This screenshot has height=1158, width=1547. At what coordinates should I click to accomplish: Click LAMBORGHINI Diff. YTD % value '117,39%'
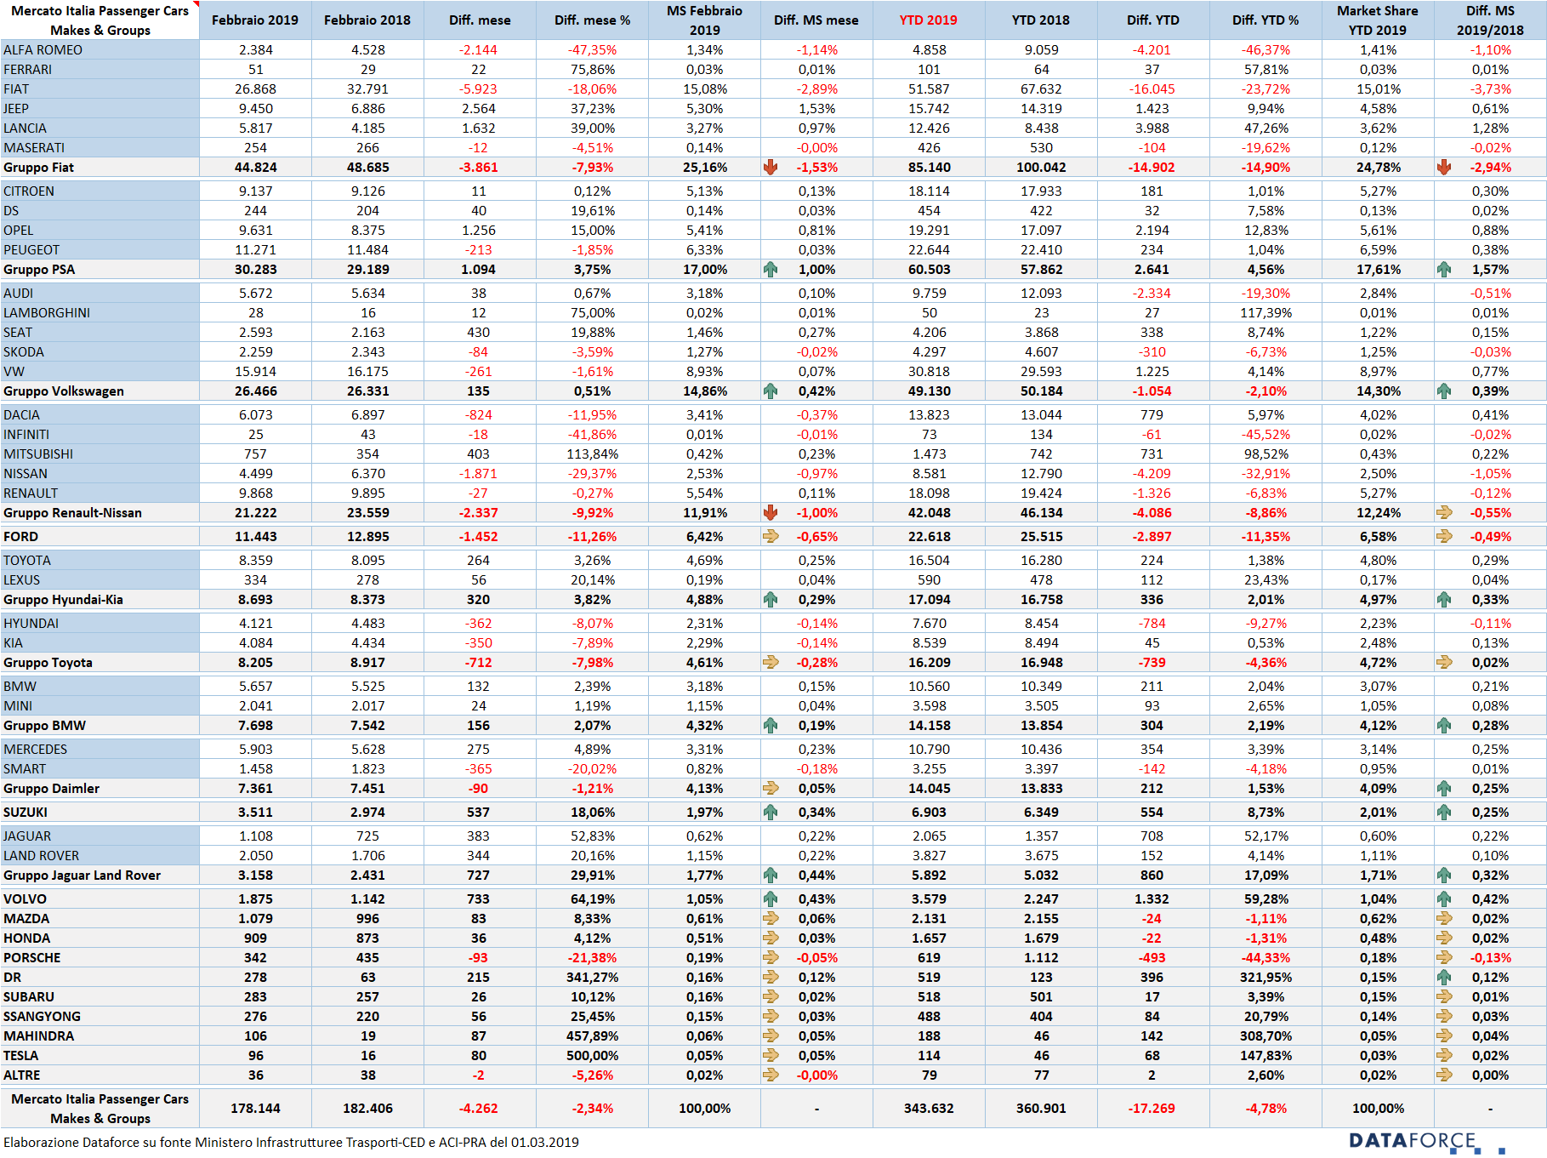coord(1265,313)
